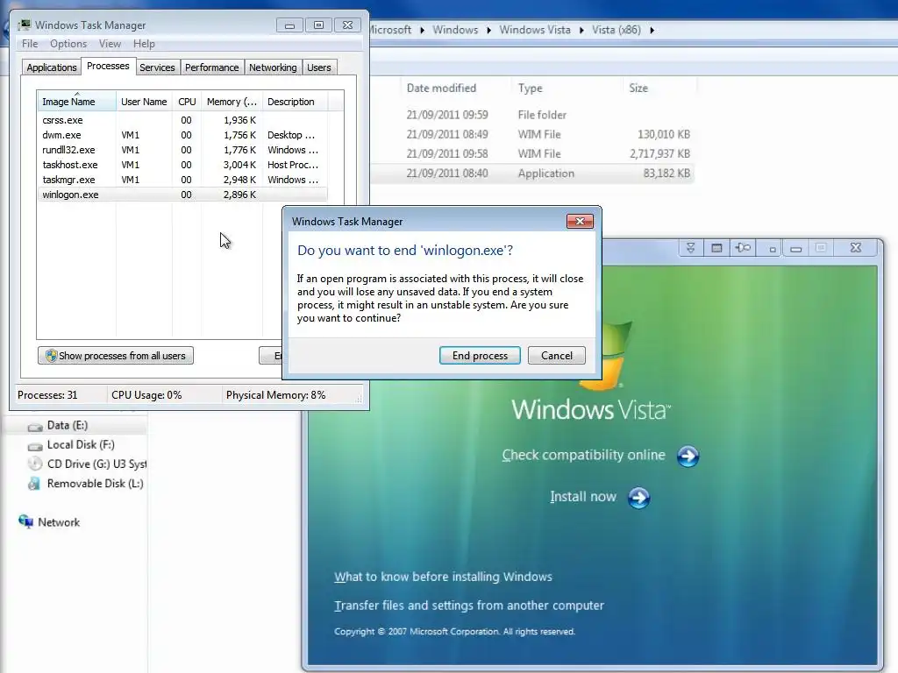This screenshot has height=673, width=898.
Task: Open What to know before installing Windows
Action: click(x=443, y=577)
